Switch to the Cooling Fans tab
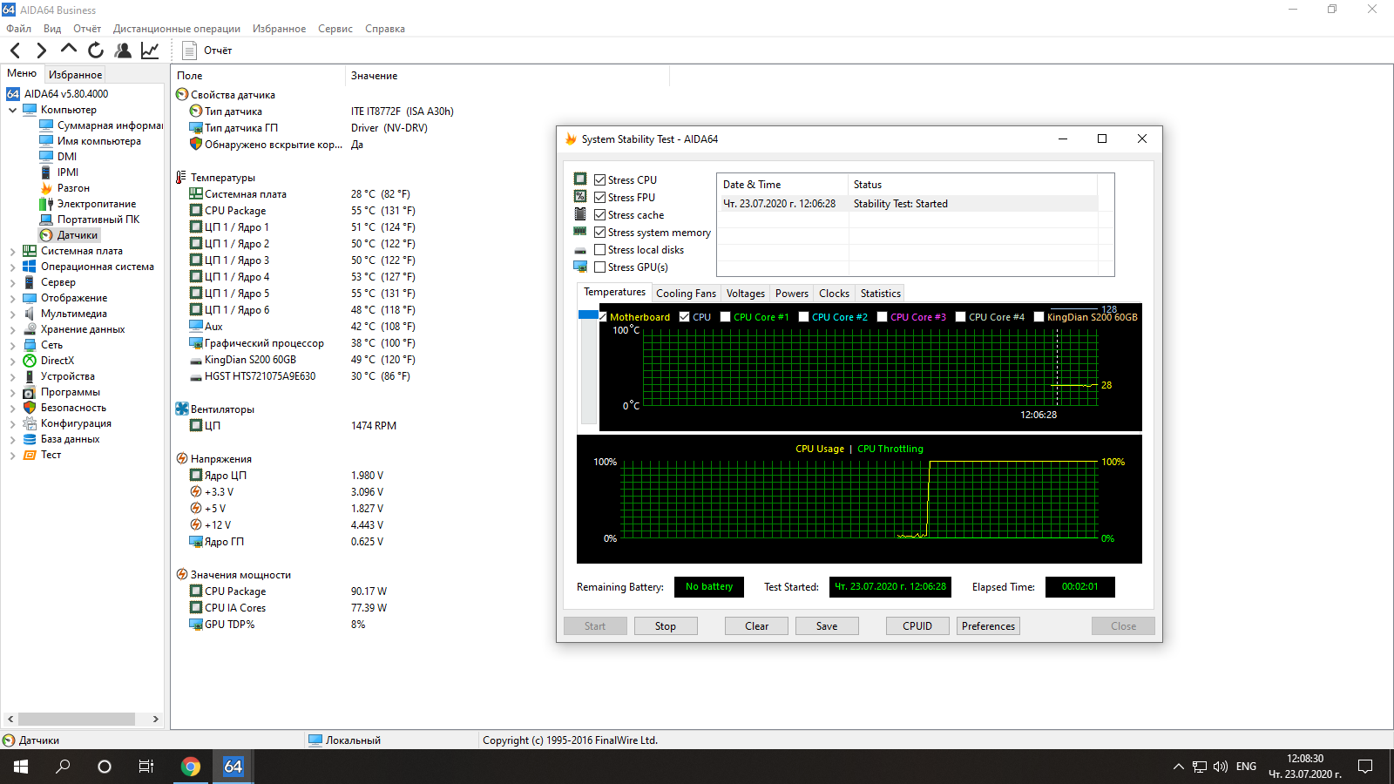Screen dimensions: 1394x784 point(686,294)
